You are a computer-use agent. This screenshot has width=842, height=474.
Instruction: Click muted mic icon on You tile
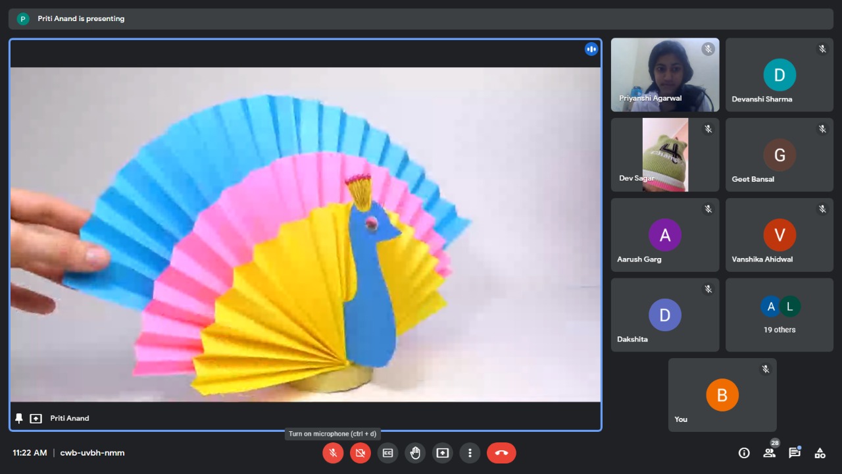tap(765, 369)
